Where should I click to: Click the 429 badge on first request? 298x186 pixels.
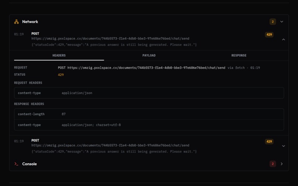point(269,35)
